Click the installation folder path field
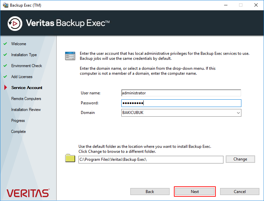The width and height of the screenshot is (264, 201). pos(151,159)
